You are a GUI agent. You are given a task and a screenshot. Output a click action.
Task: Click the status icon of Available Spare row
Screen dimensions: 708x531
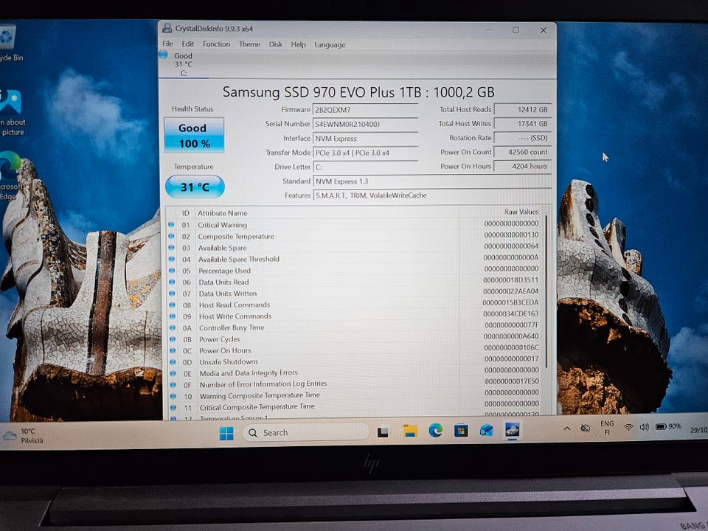click(171, 248)
